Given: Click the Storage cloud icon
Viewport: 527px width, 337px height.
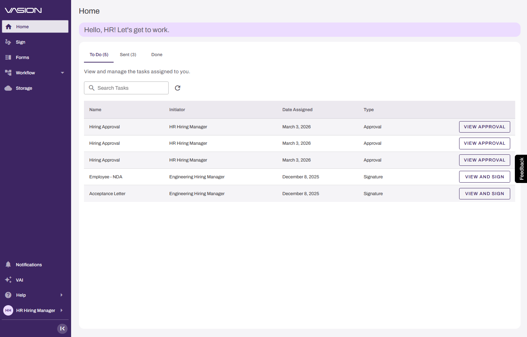Looking at the screenshot, I should (8, 88).
